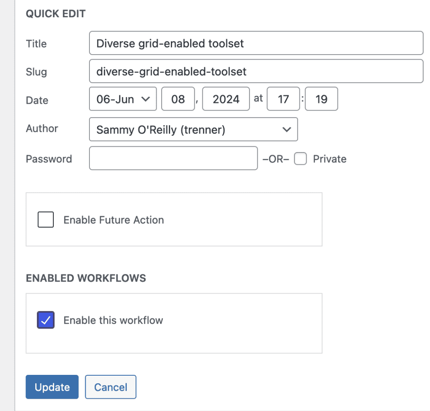This screenshot has height=411, width=430.
Task: Enable the Future Action checkbox
Action: pyautogui.click(x=45, y=219)
